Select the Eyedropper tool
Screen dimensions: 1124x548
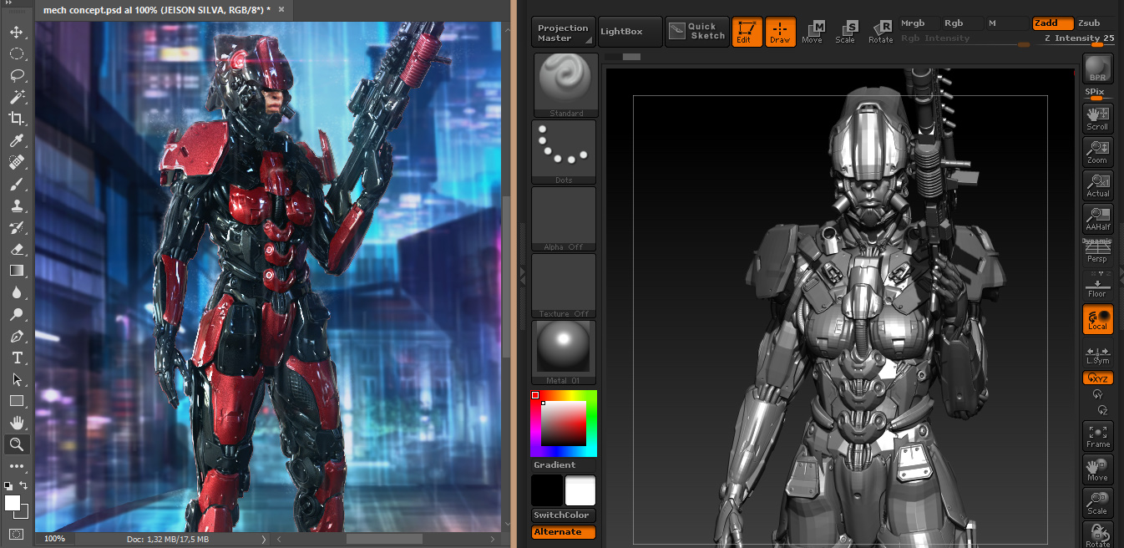(16, 141)
